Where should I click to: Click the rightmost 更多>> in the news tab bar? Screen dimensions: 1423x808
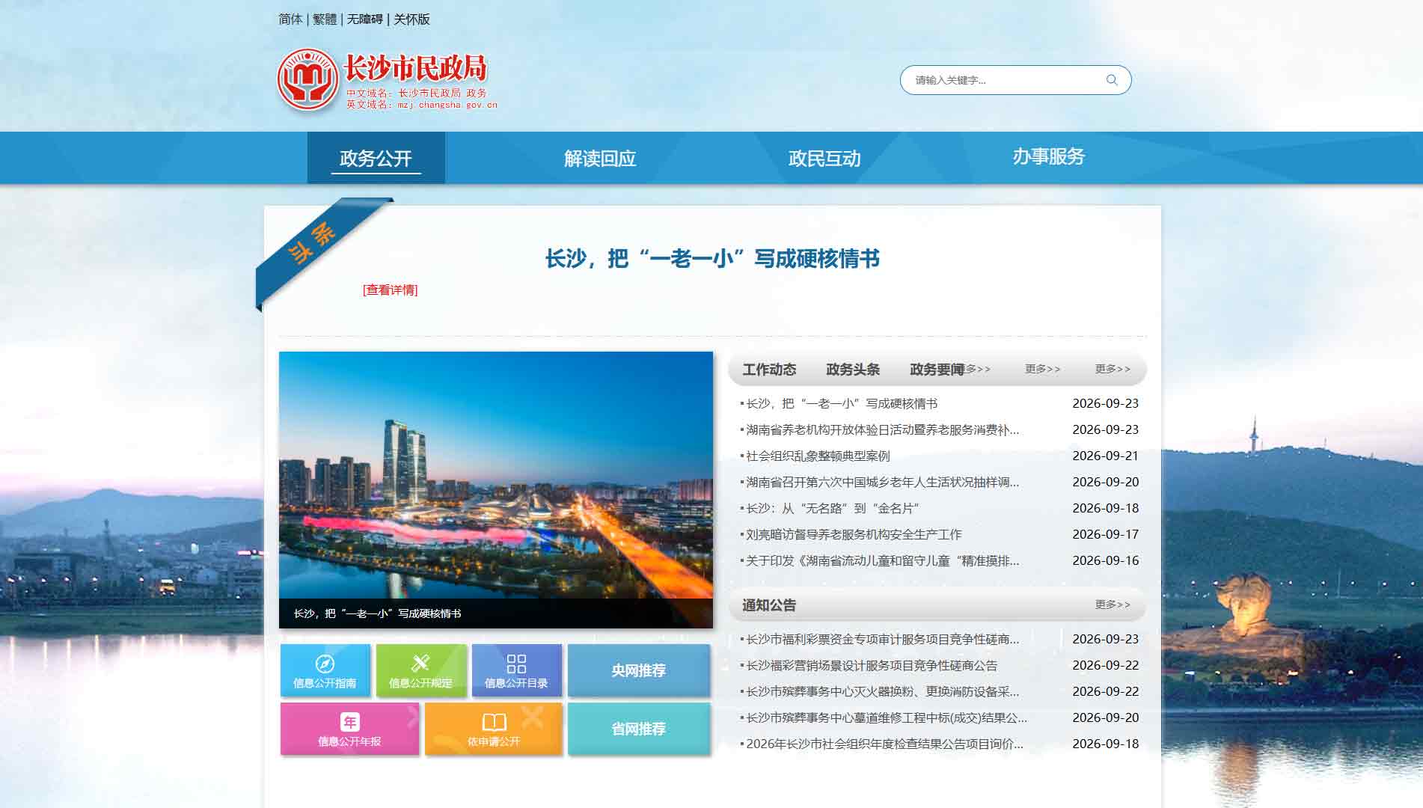pyautogui.click(x=1113, y=369)
